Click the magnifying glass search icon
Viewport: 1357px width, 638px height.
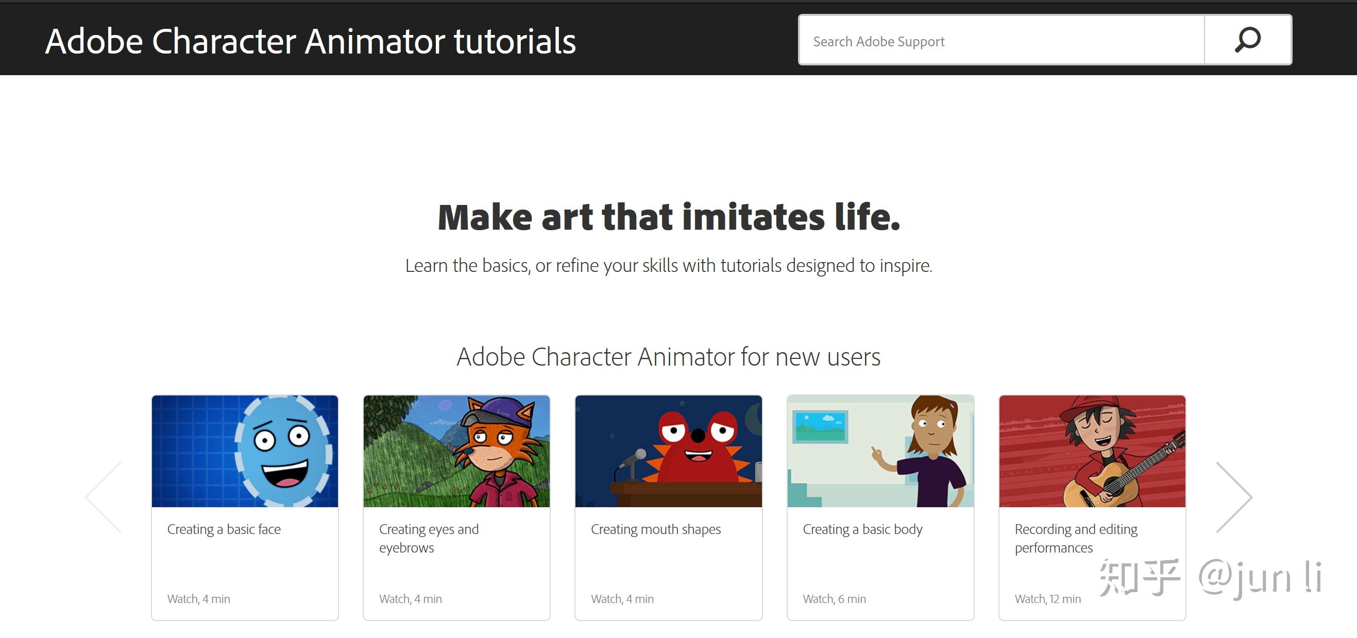pos(1247,40)
